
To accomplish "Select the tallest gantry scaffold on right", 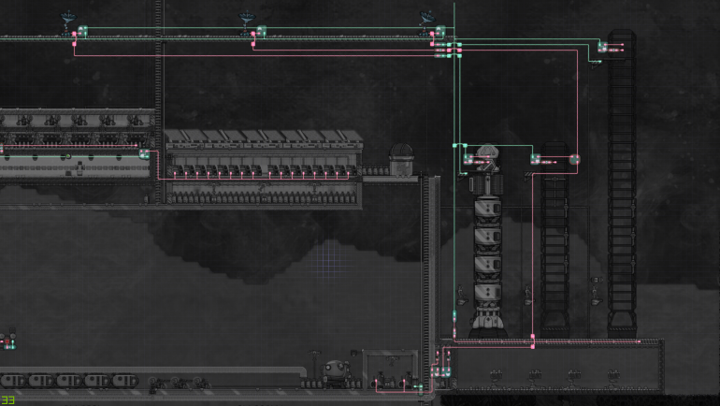I will point(622,183).
